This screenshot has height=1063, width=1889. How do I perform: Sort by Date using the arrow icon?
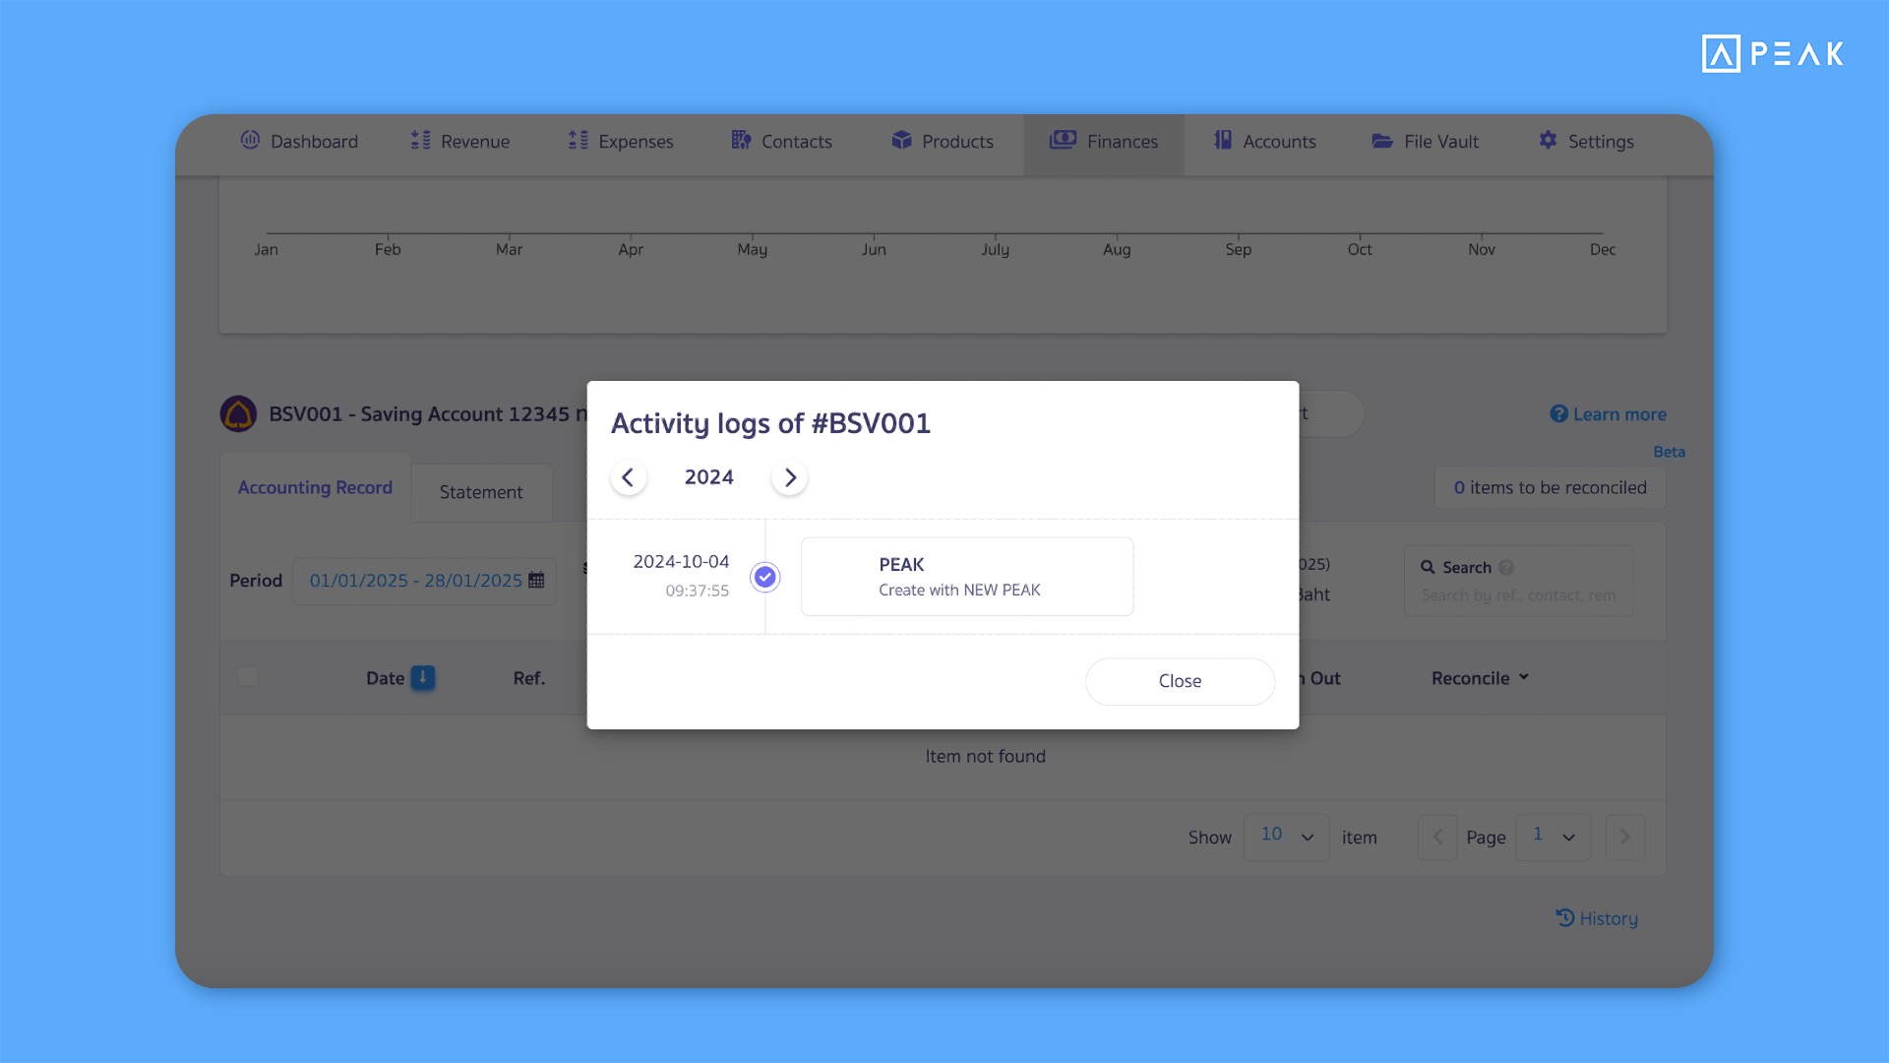click(x=423, y=677)
